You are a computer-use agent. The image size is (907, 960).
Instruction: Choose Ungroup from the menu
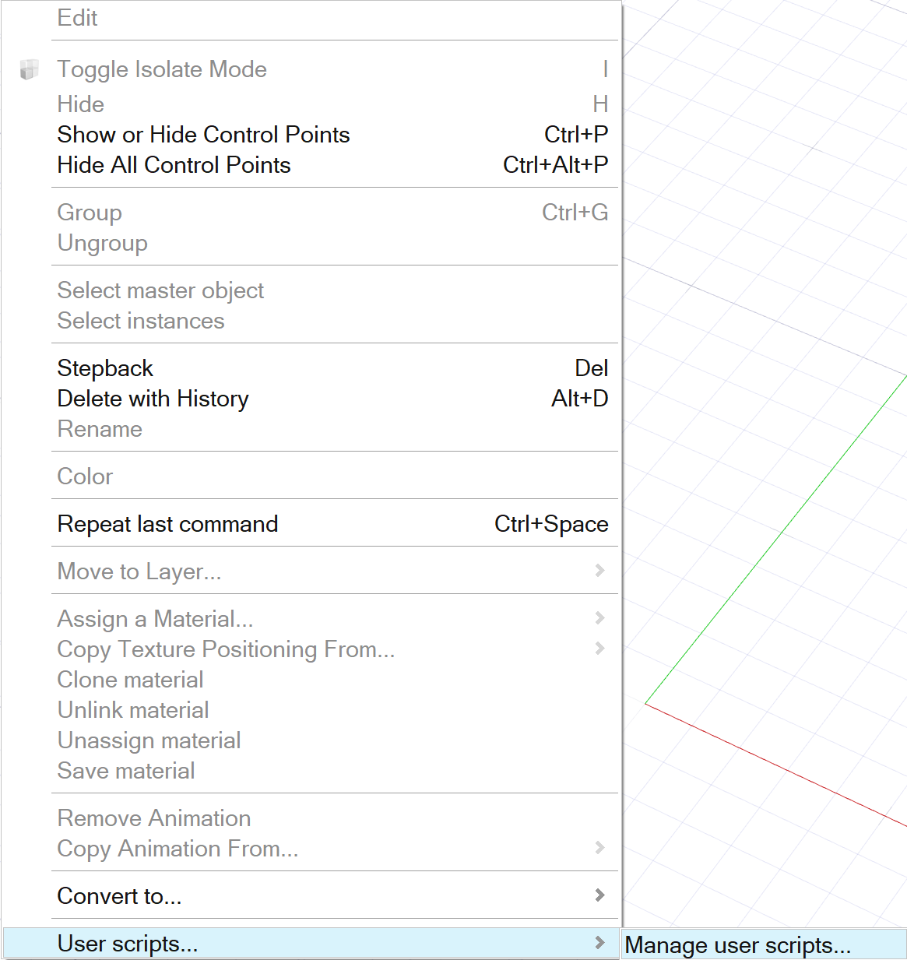pyautogui.click(x=102, y=243)
